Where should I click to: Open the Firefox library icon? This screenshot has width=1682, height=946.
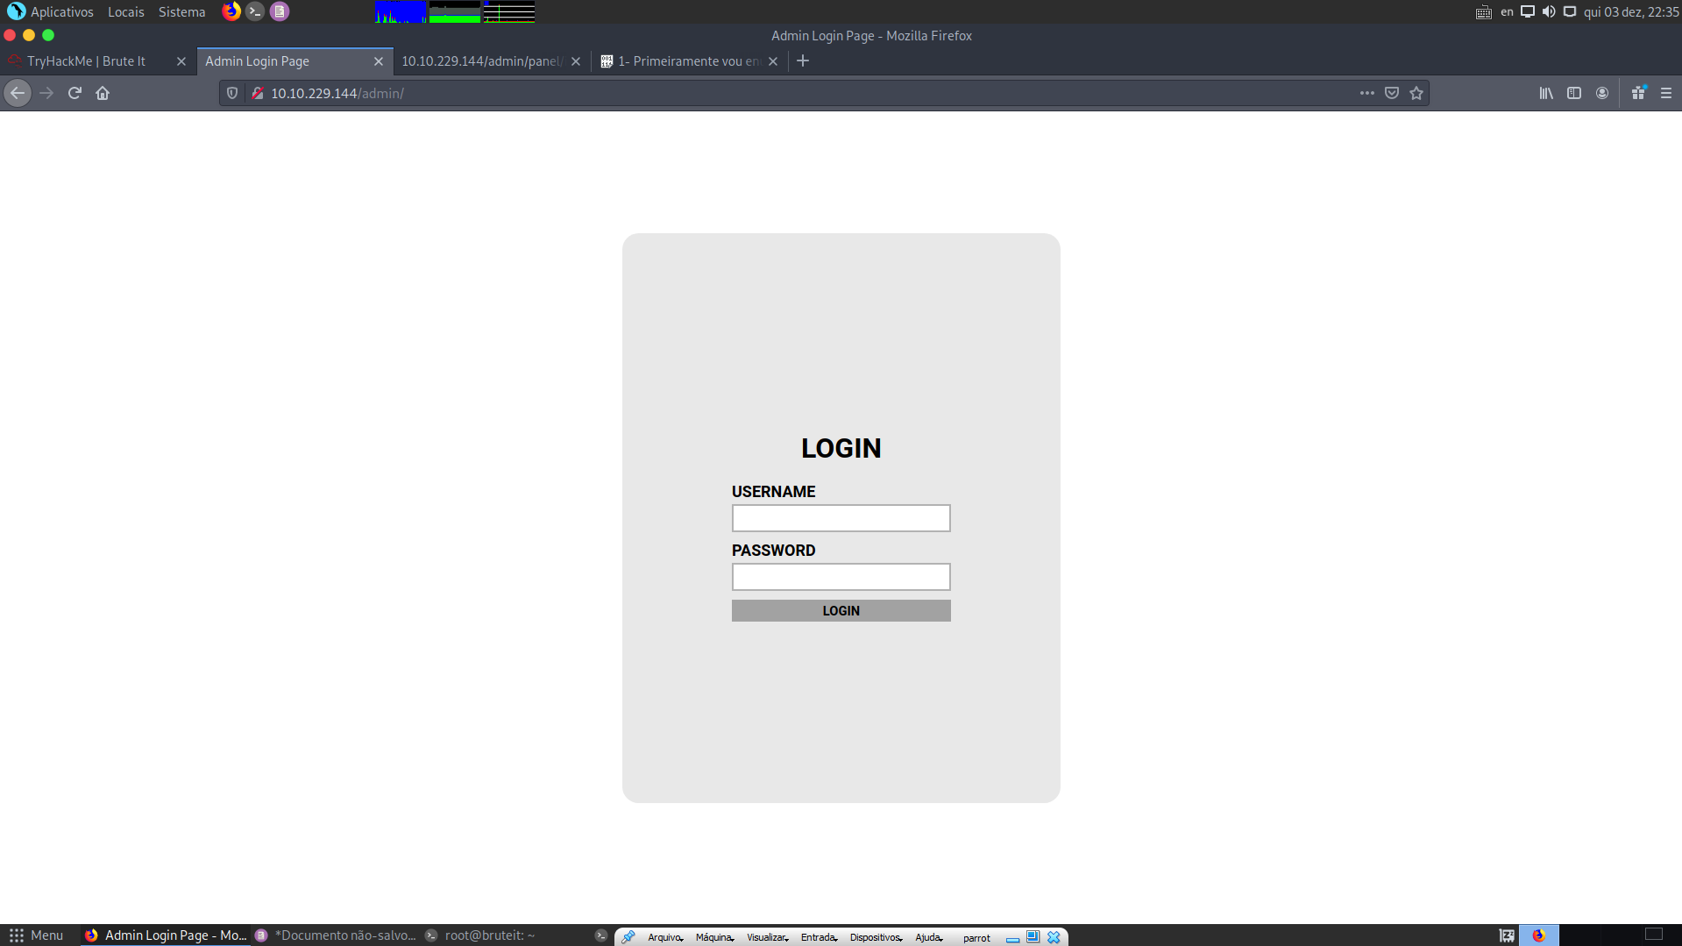click(1545, 92)
